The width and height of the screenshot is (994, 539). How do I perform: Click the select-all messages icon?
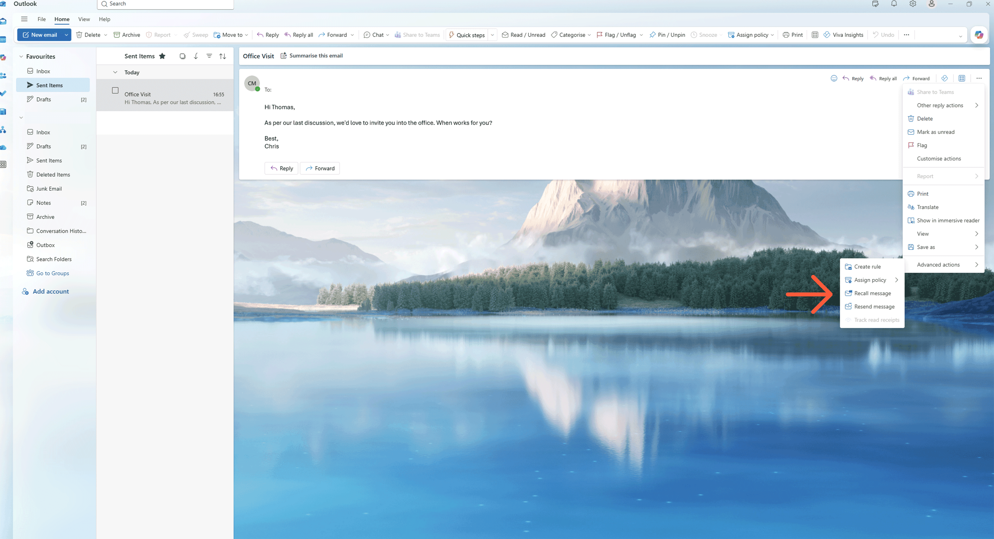point(182,56)
